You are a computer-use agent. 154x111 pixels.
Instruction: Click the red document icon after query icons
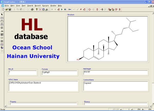point(97,9)
